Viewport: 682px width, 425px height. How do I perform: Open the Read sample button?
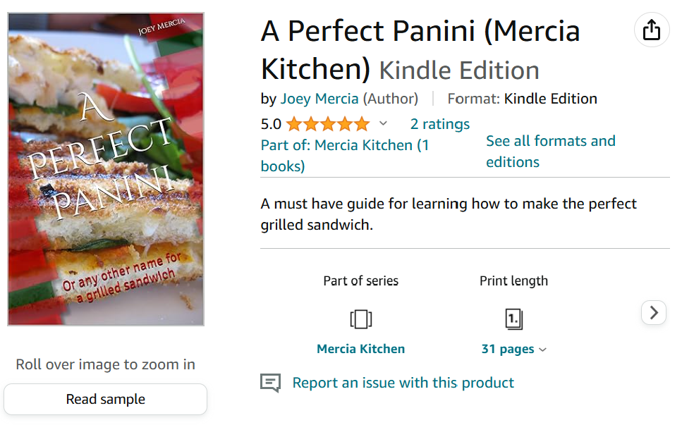(x=105, y=399)
